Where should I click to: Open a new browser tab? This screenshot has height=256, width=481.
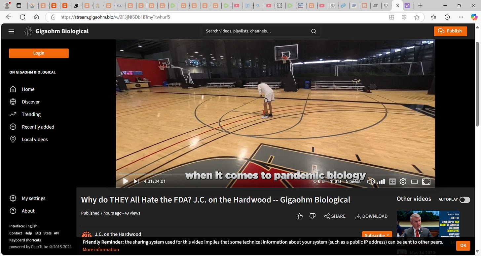click(x=420, y=5)
